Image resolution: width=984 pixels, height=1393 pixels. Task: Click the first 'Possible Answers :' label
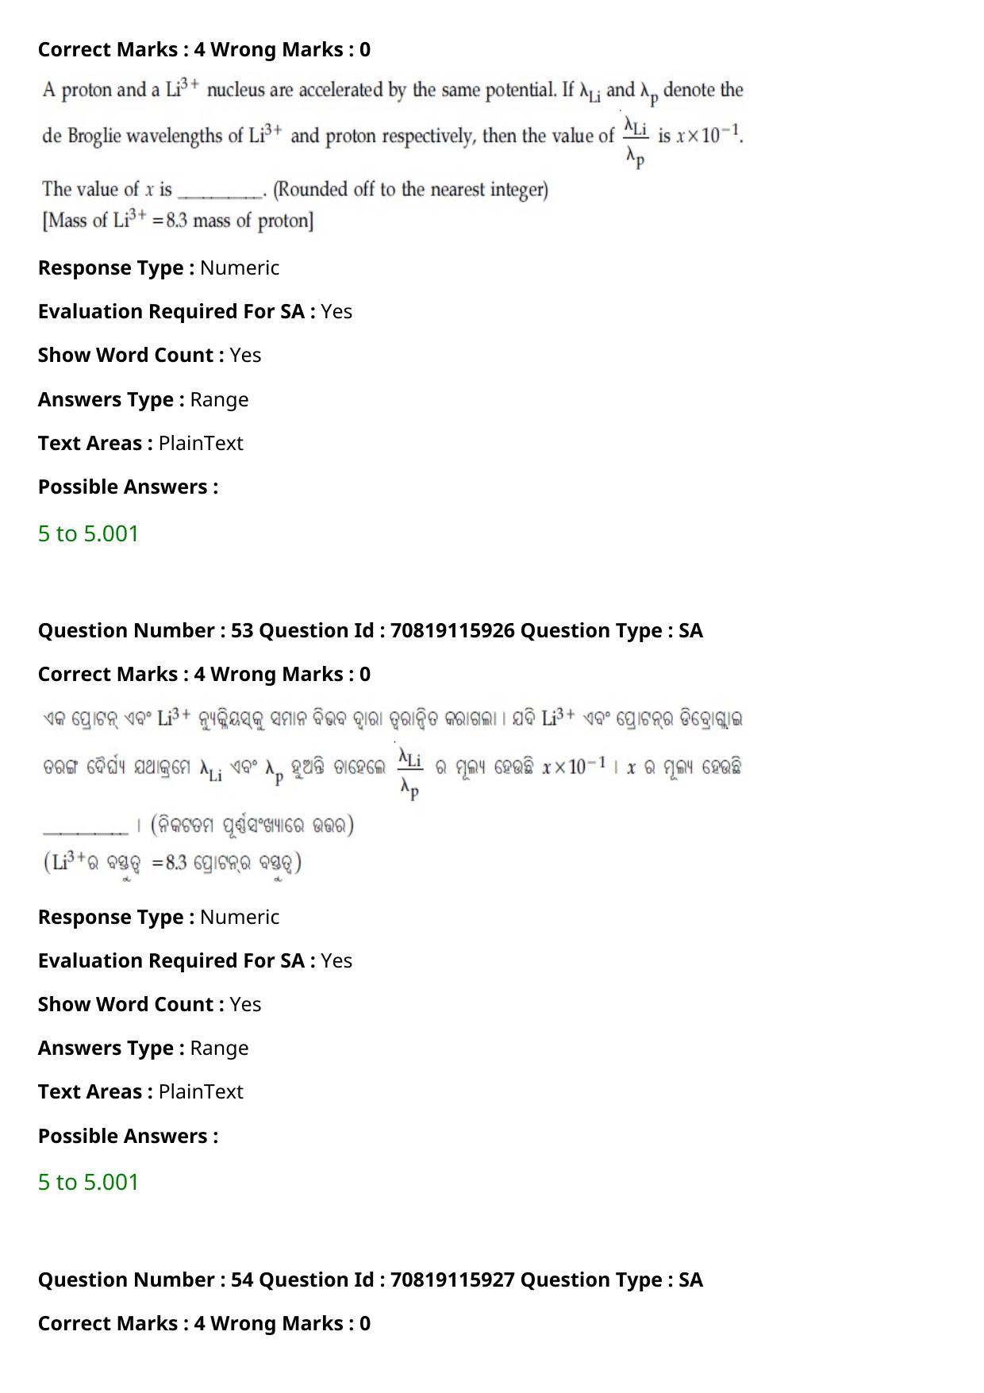pyautogui.click(x=128, y=487)
